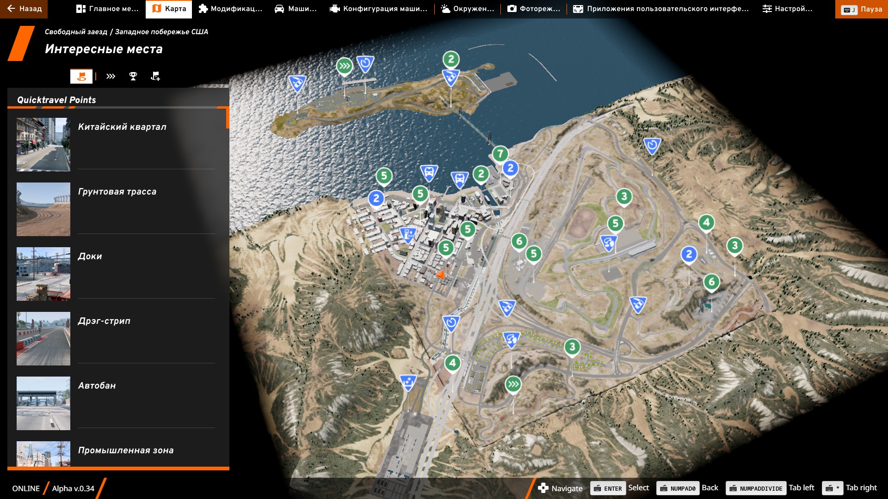
Task: Select green 4 marker on the eastern side
Action: tap(706, 223)
